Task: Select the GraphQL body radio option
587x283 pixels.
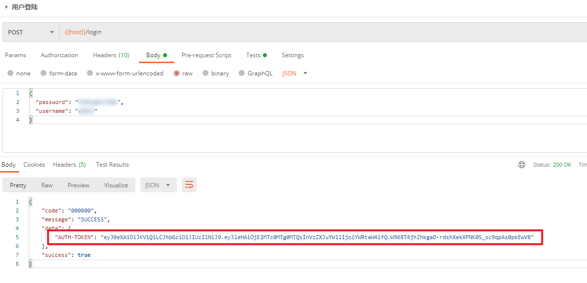Action: pyautogui.click(x=242, y=73)
